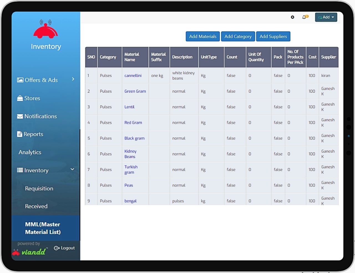Open the Received submenu item
The image size is (355, 273).
[x=36, y=206]
